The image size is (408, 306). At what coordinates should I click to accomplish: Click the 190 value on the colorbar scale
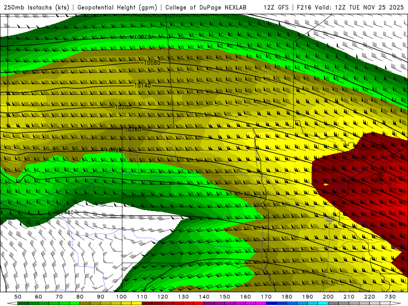pyautogui.click(x=308, y=297)
